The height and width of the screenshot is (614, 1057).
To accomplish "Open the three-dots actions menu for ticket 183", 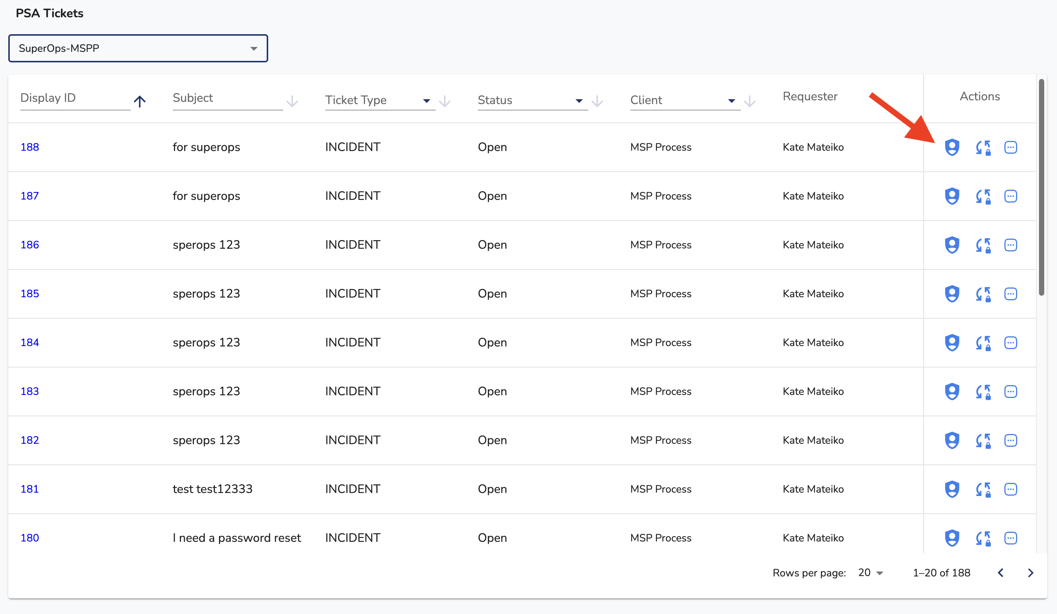I will [1010, 392].
